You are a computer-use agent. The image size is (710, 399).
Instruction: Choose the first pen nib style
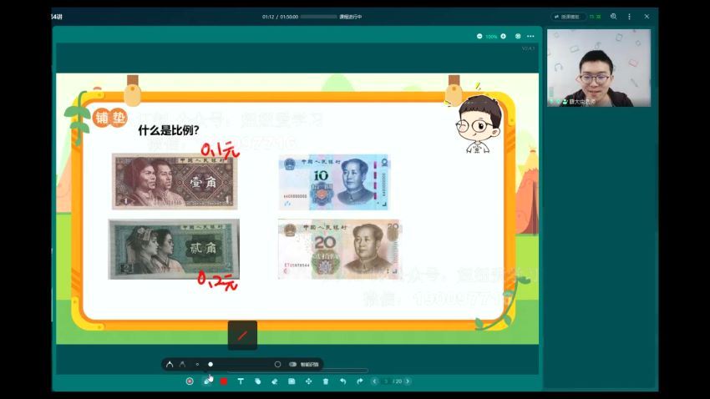(x=170, y=364)
